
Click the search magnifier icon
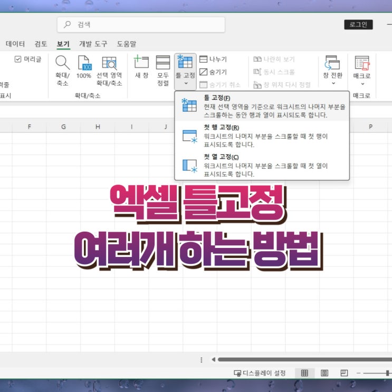click(67, 24)
